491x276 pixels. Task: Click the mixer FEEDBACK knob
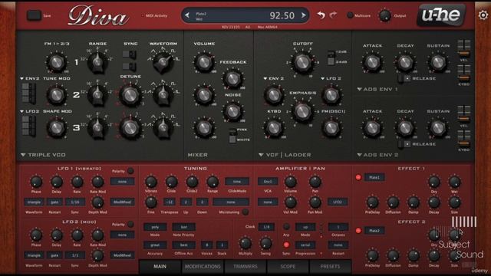pos(232,79)
